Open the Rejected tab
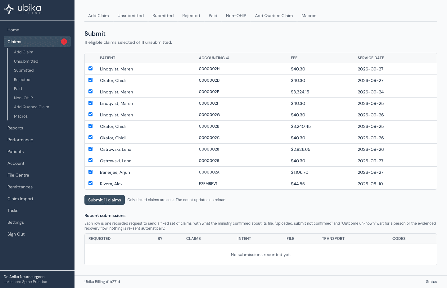The width and height of the screenshot is (447, 288). click(x=191, y=16)
